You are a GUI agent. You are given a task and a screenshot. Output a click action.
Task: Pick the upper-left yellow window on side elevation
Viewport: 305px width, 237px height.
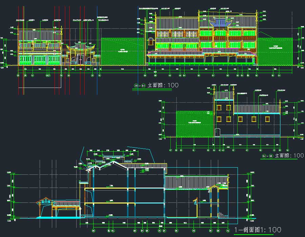[x=219, y=108]
